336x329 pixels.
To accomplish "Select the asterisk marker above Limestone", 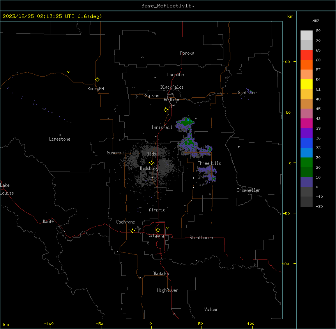I will (x=60, y=135).
